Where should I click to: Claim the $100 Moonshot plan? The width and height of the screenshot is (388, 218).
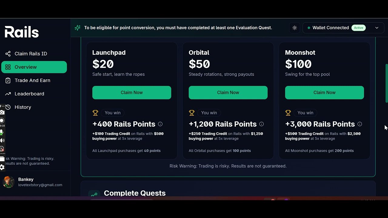[324, 93]
